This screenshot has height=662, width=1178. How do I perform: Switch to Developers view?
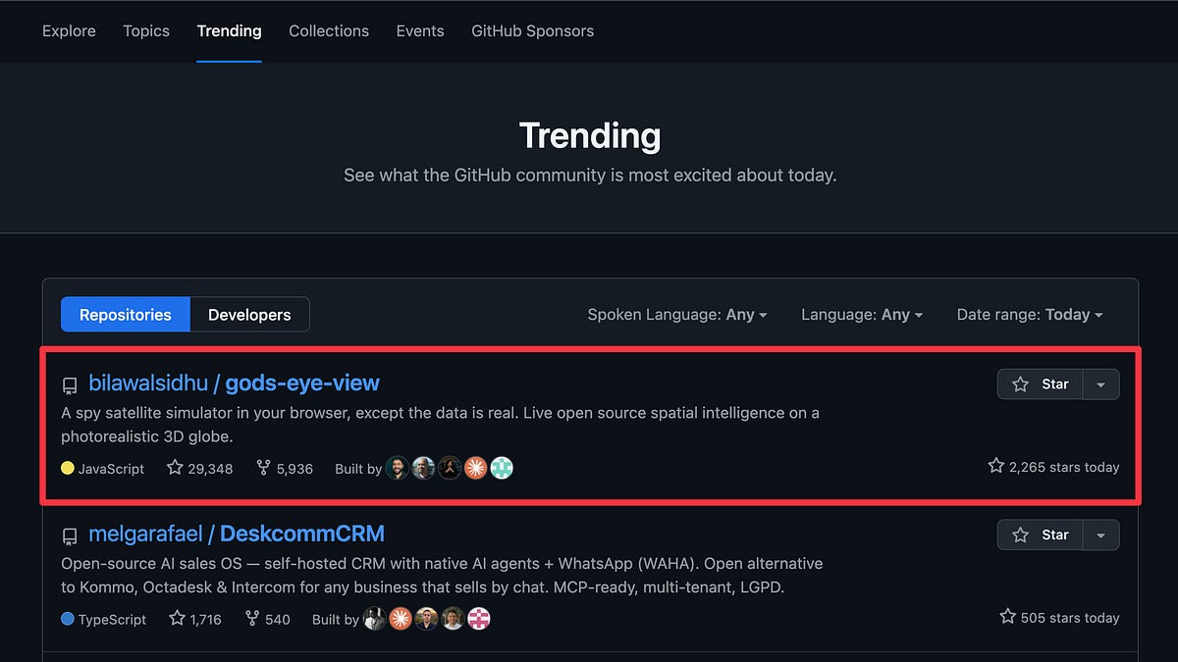tap(249, 315)
